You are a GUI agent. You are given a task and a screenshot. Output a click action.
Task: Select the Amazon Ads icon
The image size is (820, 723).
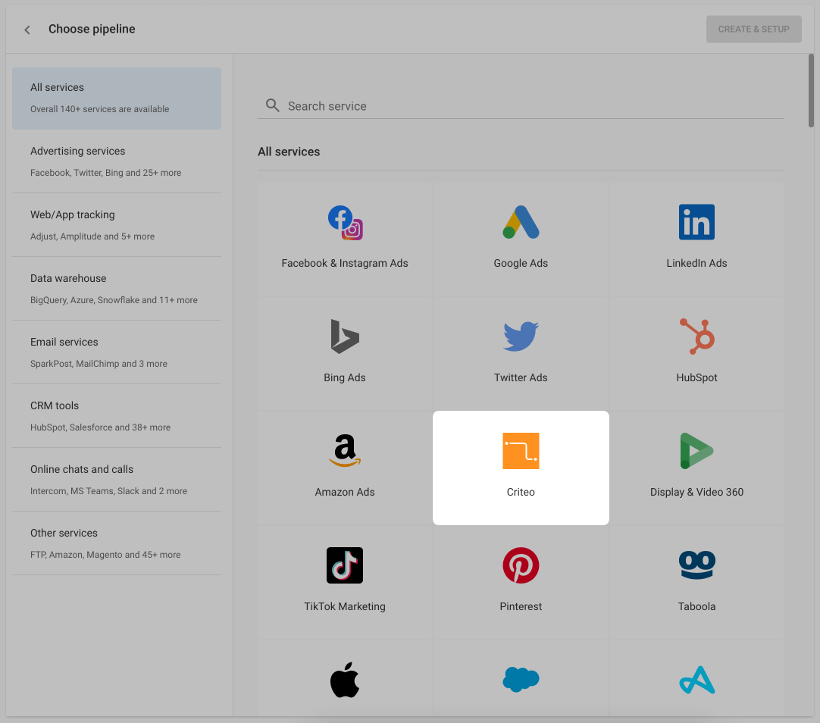[x=345, y=451]
